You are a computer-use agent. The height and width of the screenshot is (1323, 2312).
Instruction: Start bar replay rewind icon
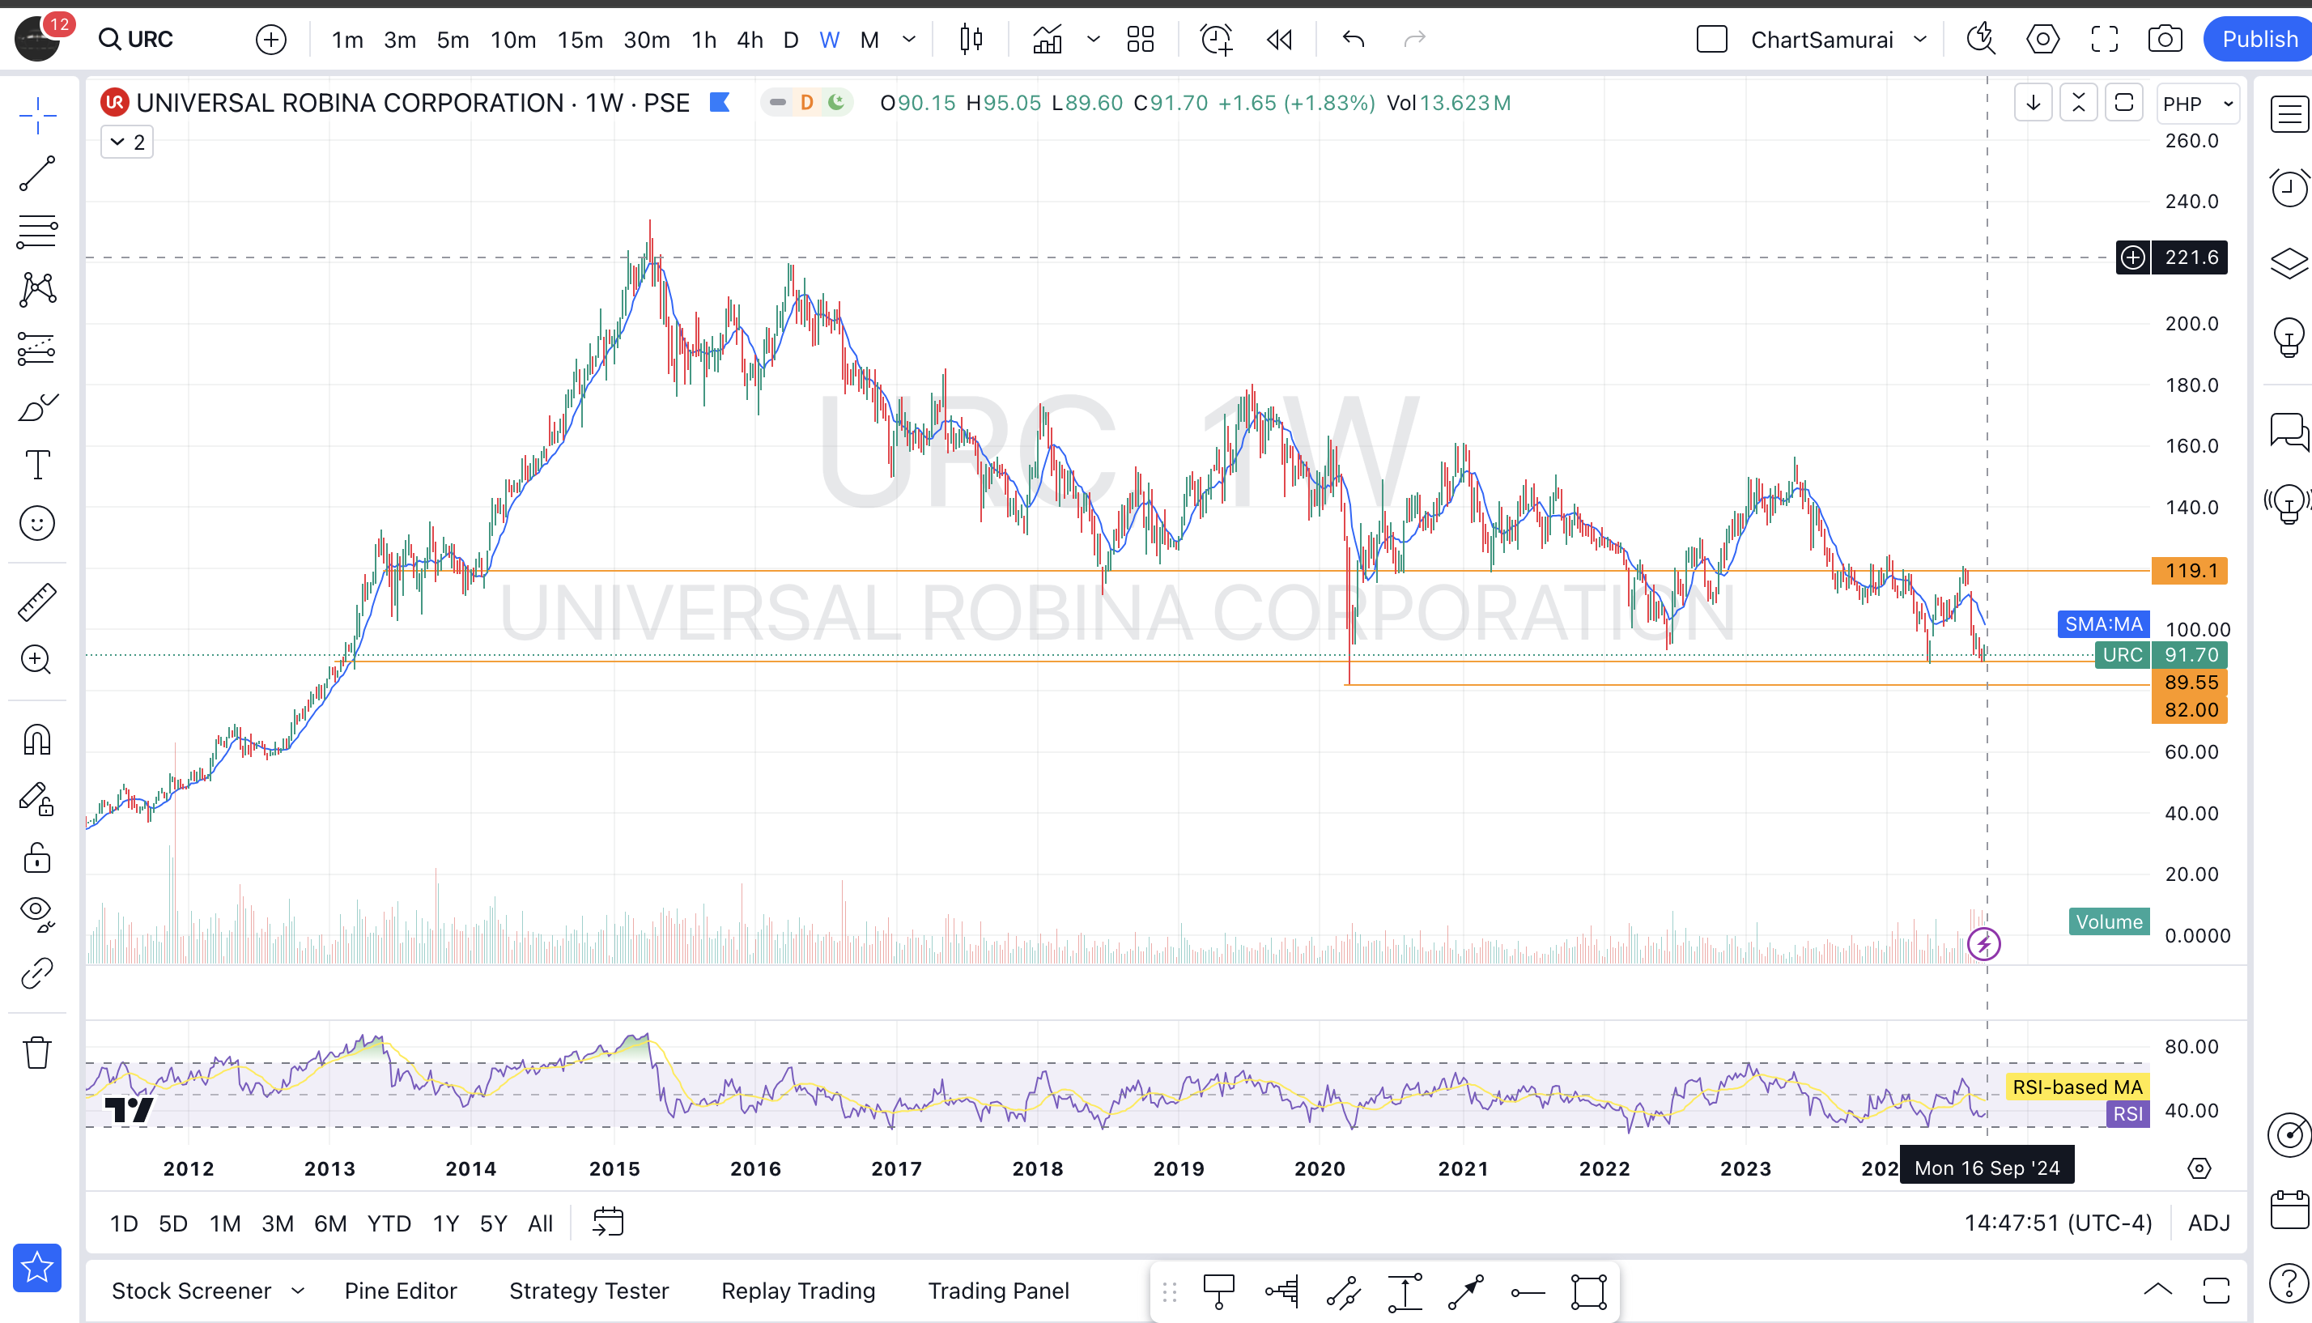1279,39
